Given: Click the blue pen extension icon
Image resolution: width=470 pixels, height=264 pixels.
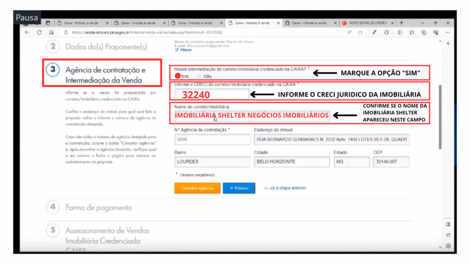Looking at the screenshot, I should point(375,33).
